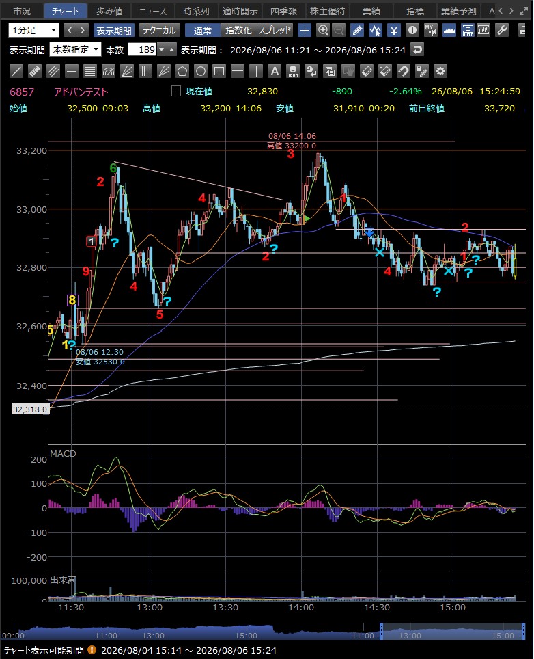Click the AUTO scale icon
This screenshot has height=659, width=534.
(467, 30)
